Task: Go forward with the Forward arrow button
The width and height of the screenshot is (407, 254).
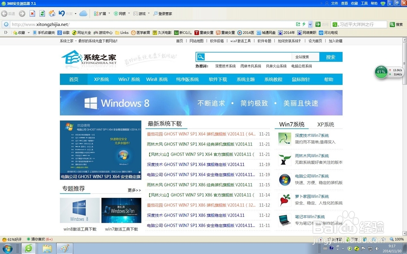Action: point(22,13)
